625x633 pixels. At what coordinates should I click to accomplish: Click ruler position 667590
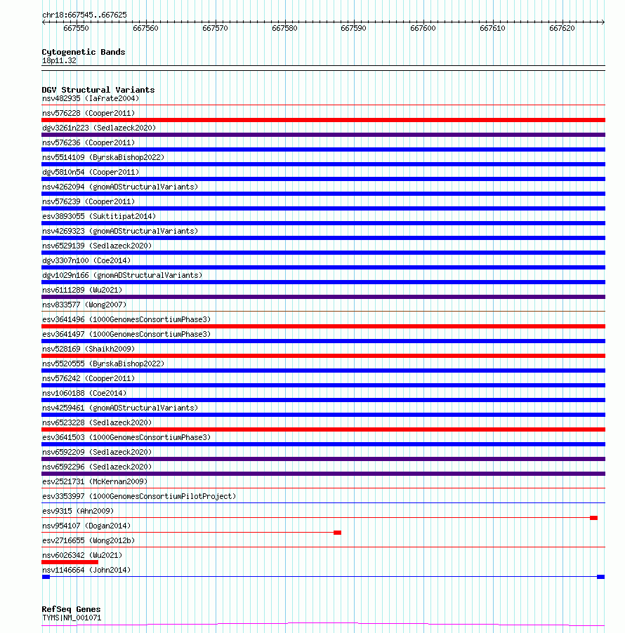pos(353,28)
